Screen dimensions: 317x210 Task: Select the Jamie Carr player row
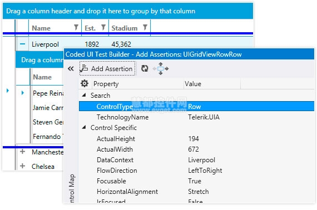click(x=48, y=108)
